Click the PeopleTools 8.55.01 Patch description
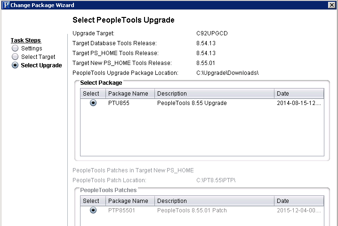This screenshot has width=338, height=226. click(x=192, y=210)
